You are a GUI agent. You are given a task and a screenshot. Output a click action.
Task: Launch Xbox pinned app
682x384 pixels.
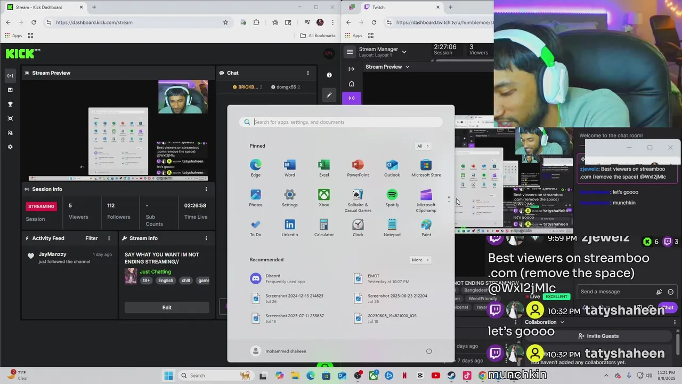323,197
